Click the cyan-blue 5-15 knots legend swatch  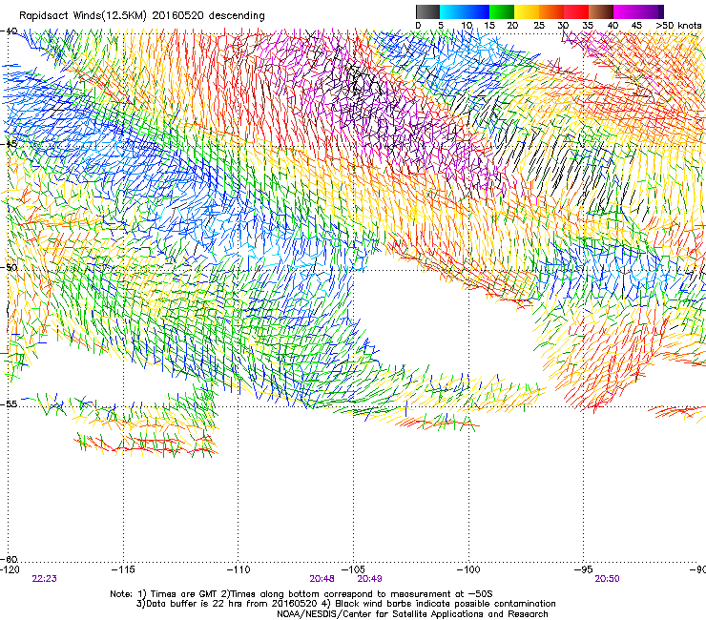tap(465, 11)
